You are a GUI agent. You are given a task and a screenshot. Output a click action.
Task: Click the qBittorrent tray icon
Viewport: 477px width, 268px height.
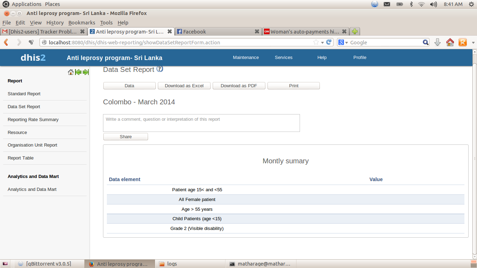[x=375, y=4]
